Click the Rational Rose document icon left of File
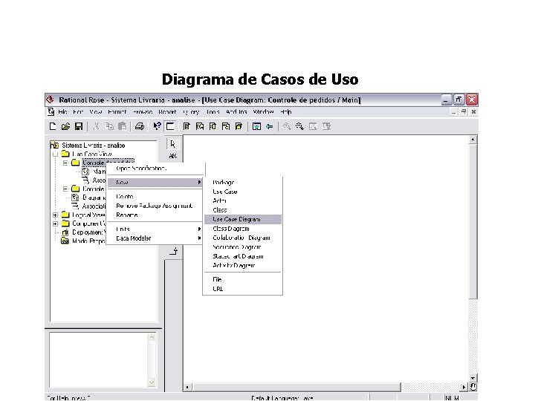This screenshot has height=401, width=535. pyautogui.click(x=51, y=112)
